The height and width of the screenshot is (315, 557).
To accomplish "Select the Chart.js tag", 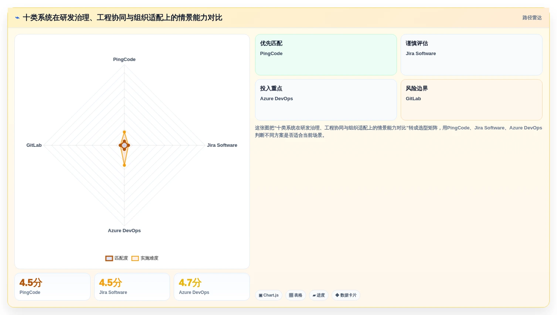I will 269,295.
